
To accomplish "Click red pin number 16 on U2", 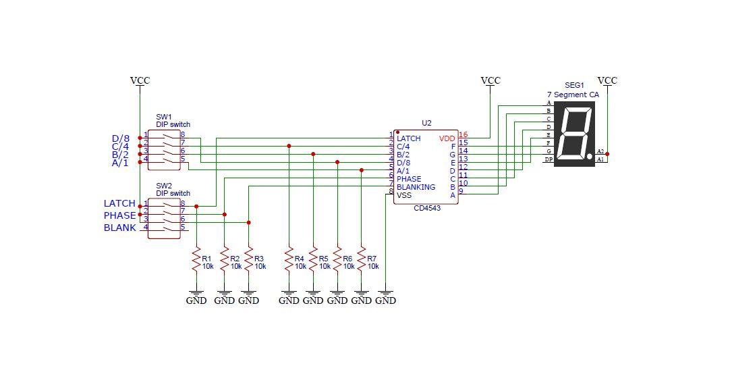I will (464, 135).
